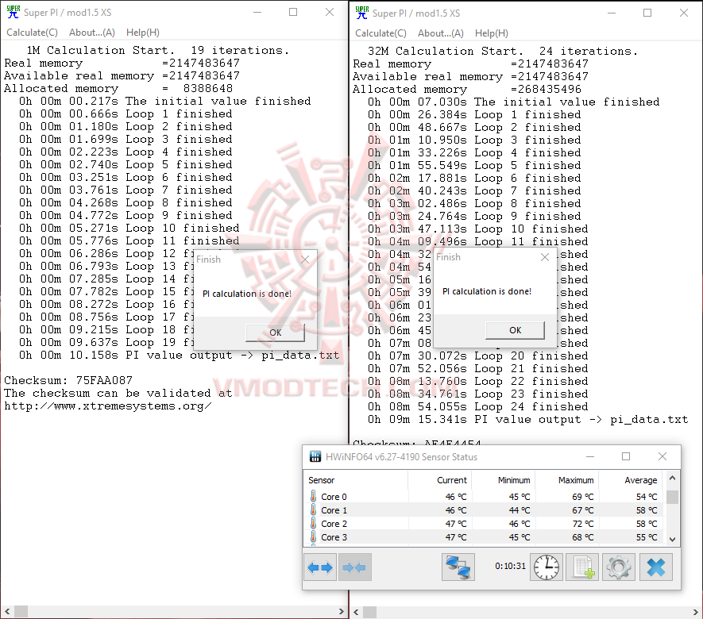Click Loop 24 finished line in right window
The width and height of the screenshot is (703, 619).
pos(477,406)
